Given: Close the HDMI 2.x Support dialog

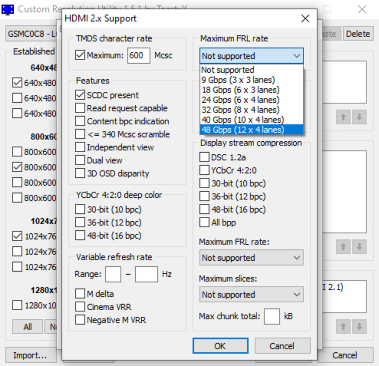Looking at the screenshot, I should 305,19.
